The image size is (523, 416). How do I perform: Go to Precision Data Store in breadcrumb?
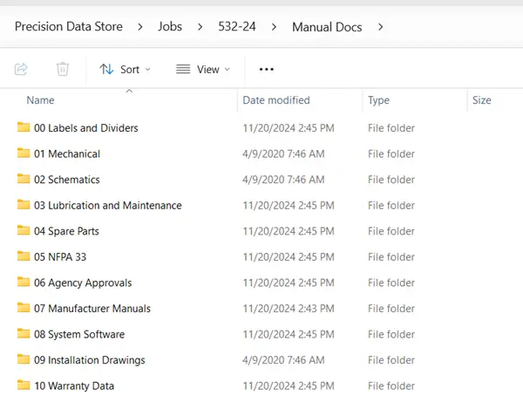coord(69,27)
